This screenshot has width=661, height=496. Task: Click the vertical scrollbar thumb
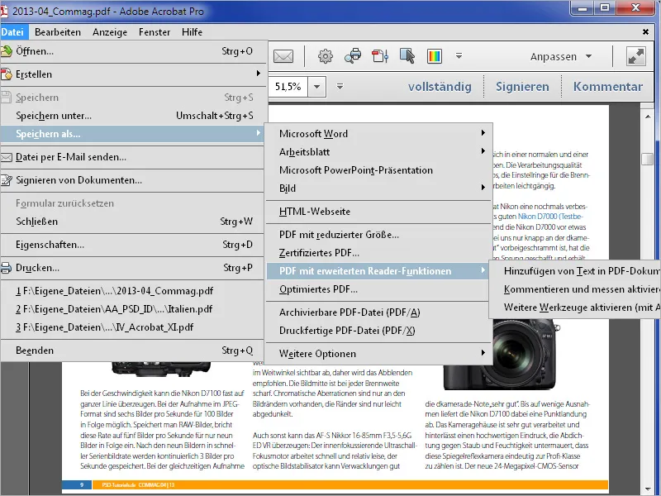point(648,159)
